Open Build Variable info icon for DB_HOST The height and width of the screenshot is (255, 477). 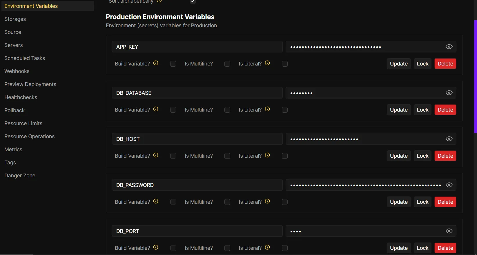pyautogui.click(x=156, y=155)
